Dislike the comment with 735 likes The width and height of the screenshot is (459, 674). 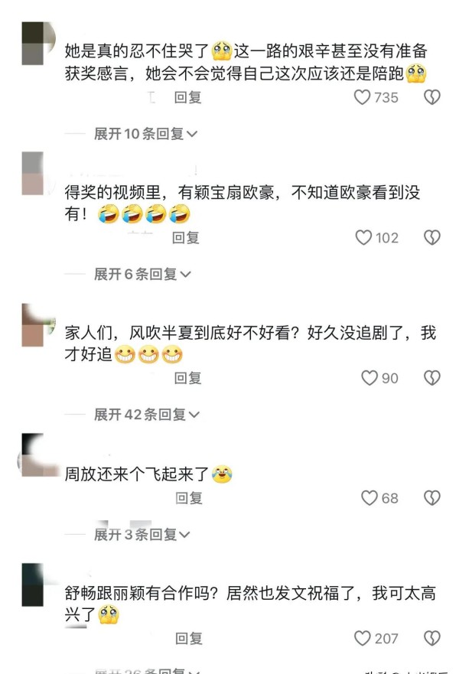[432, 97]
